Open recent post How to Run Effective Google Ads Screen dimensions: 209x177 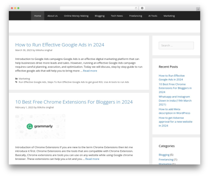pos(172,77)
